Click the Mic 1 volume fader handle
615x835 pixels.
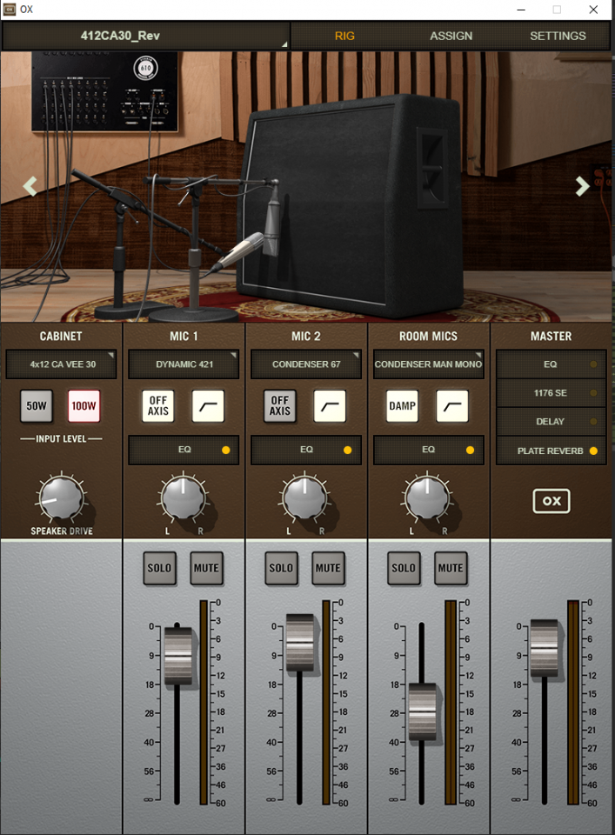tap(177, 655)
